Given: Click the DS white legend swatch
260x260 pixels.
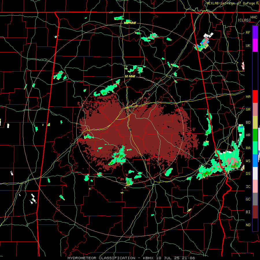Looking at the screenshot, I should click(255, 173).
